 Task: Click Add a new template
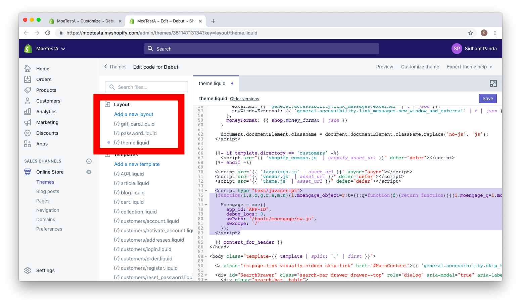coord(137,164)
